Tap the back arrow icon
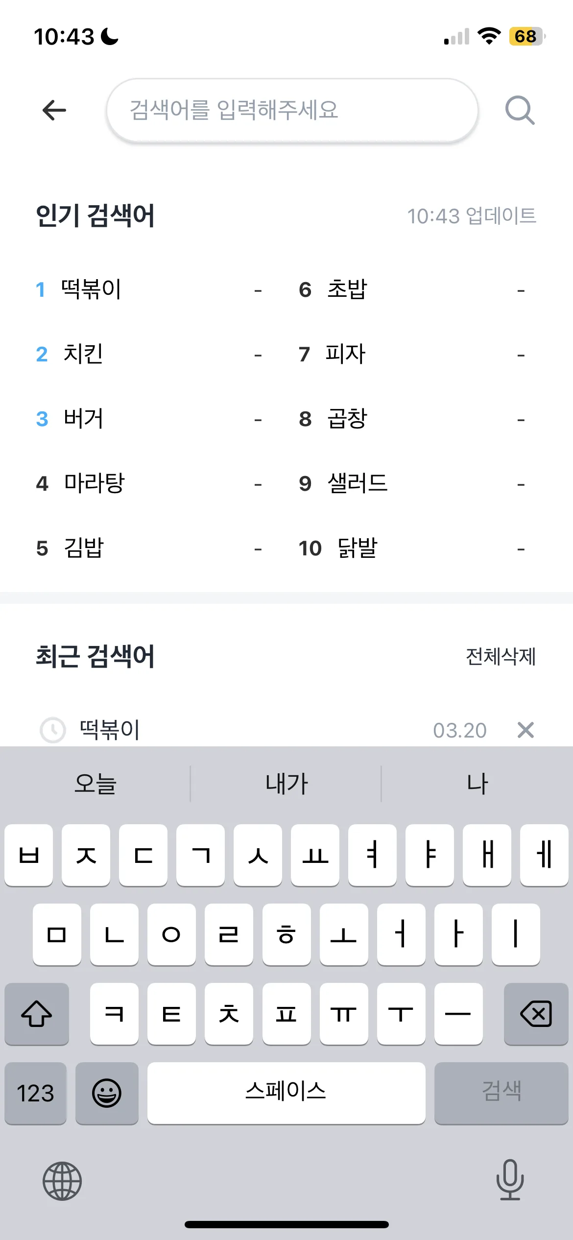The height and width of the screenshot is (1240, 573). tap(54, 110)
